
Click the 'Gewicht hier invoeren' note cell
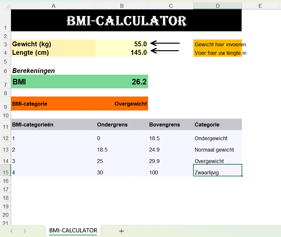tap(218, 44)
